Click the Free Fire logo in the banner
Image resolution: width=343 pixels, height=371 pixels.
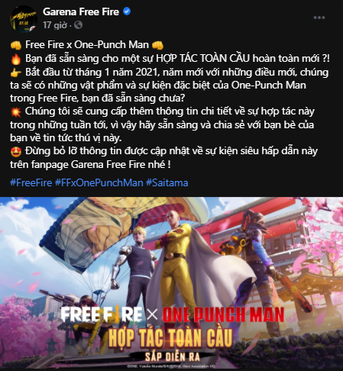102,315
